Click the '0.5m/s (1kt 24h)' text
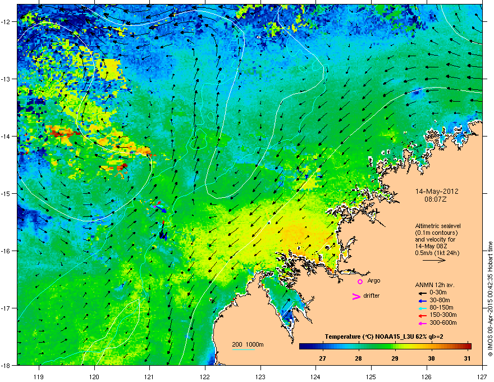The image size is (494, 382). click(x=437, y=253)
